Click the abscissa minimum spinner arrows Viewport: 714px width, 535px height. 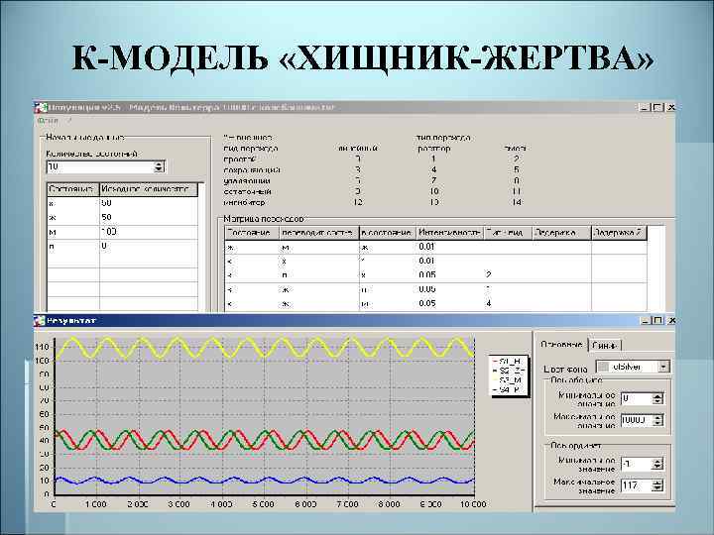click(657, 399)
